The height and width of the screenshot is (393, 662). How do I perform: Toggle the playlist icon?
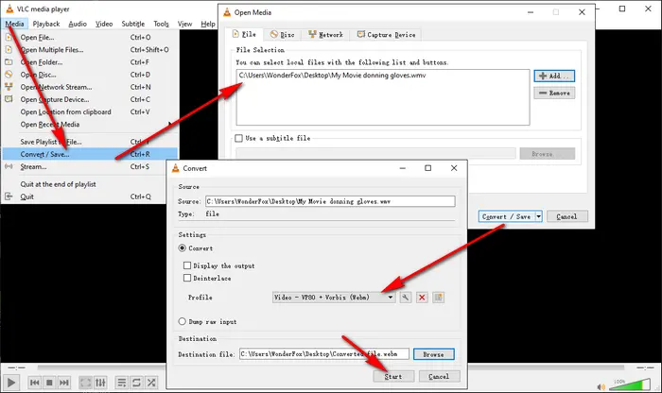[122, 383]
